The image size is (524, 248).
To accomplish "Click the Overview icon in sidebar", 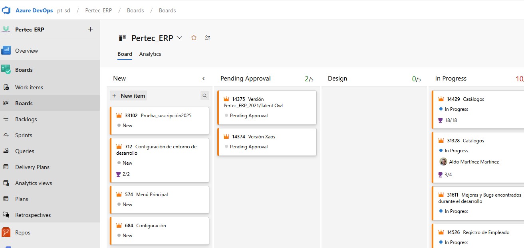I will (6, 51).
